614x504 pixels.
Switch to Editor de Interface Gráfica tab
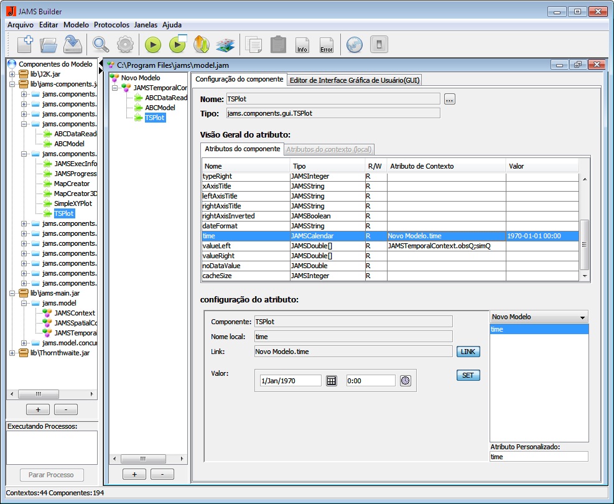coord(355,80)
